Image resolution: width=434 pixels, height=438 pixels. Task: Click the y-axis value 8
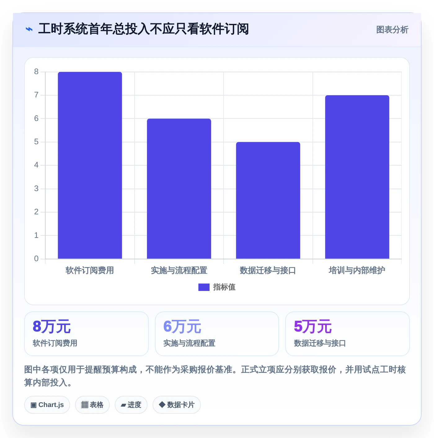click(x=36, y=72)
